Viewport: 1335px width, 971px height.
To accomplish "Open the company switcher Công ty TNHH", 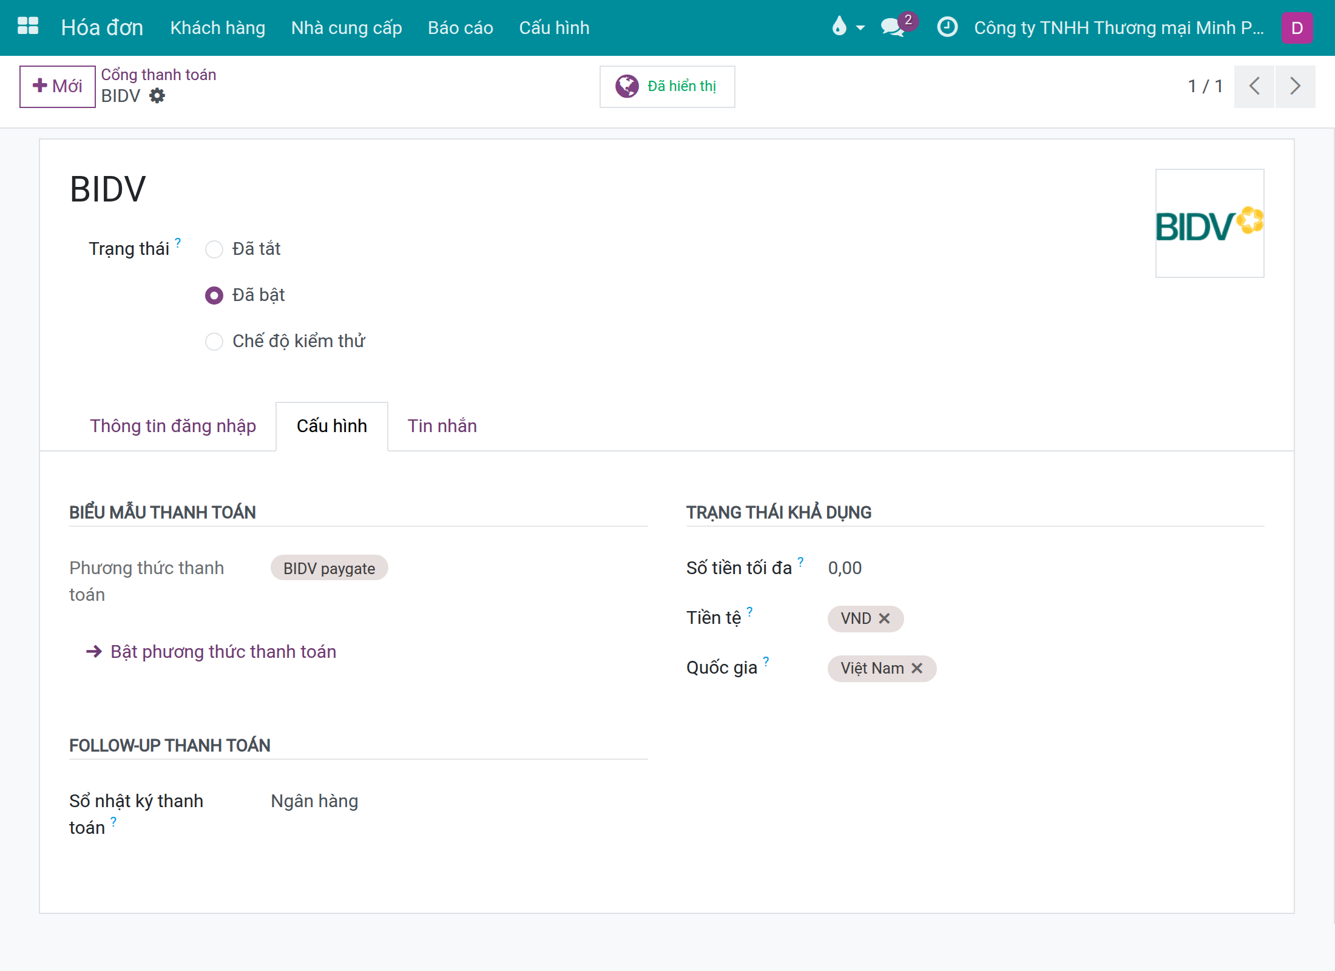I will (1119, 28).
